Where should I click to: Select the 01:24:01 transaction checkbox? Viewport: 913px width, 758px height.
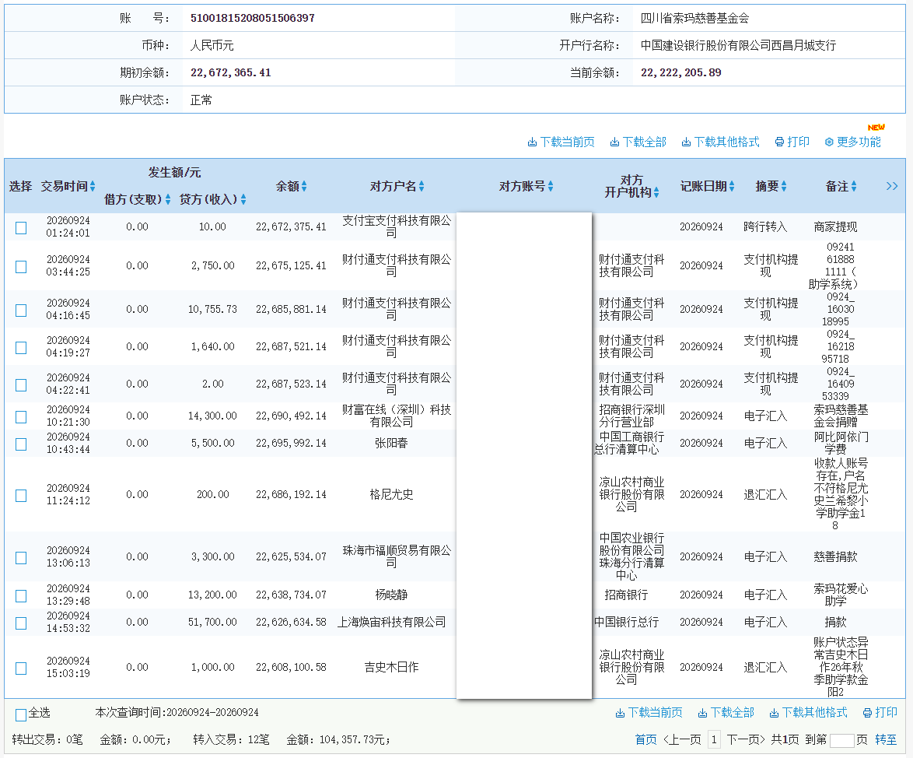[21, 228]
